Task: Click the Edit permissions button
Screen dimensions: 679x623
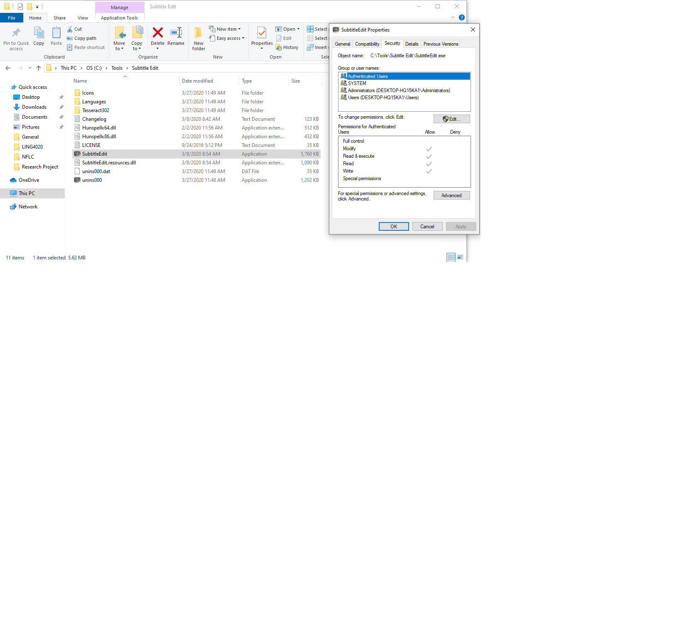Action: pyautogui.click(x=451, y=119)
